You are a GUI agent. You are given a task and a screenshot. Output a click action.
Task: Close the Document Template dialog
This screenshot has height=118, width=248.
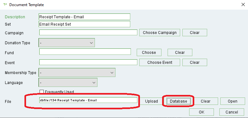[243, 4]
